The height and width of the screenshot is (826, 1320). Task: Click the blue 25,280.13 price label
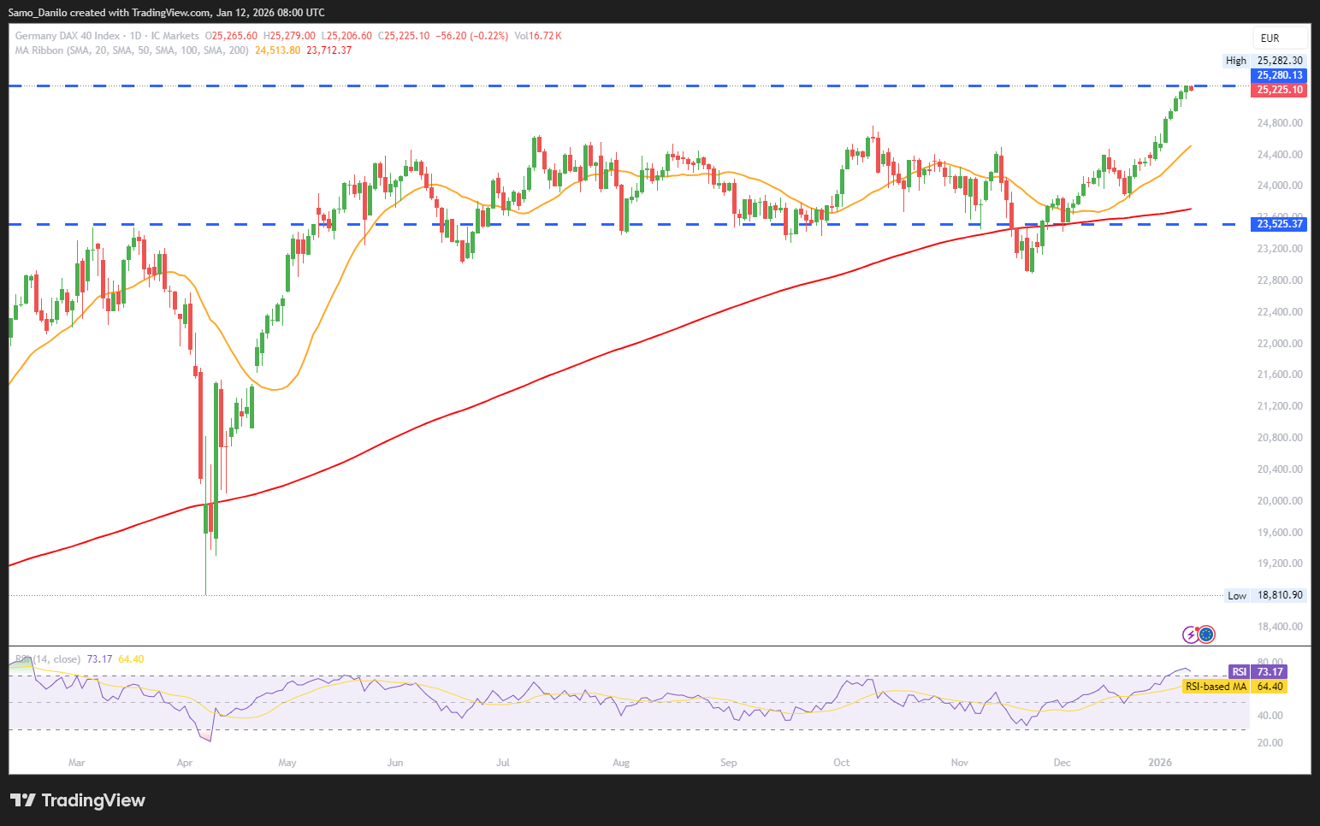1279,75
